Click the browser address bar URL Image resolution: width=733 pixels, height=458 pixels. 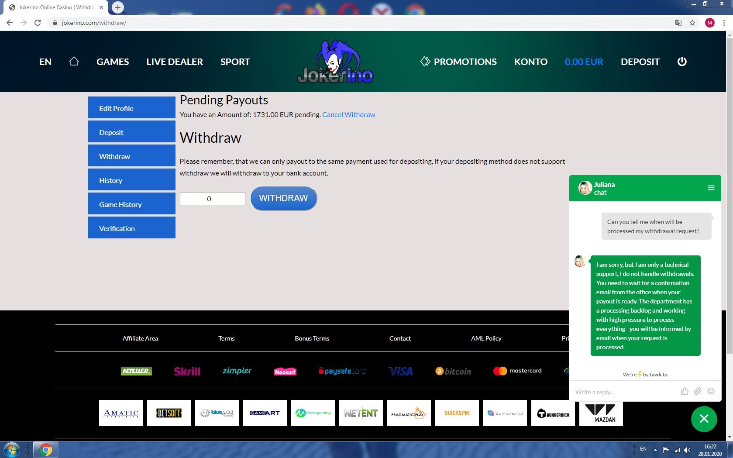coord(94,23)
